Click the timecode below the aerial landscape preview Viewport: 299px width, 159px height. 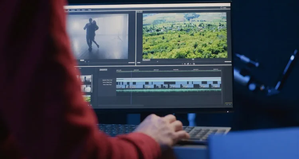(x=146, y=60)
